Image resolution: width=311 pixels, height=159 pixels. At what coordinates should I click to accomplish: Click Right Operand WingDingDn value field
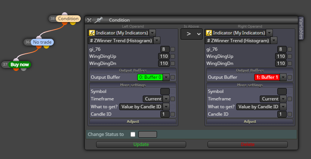[281, 63]
